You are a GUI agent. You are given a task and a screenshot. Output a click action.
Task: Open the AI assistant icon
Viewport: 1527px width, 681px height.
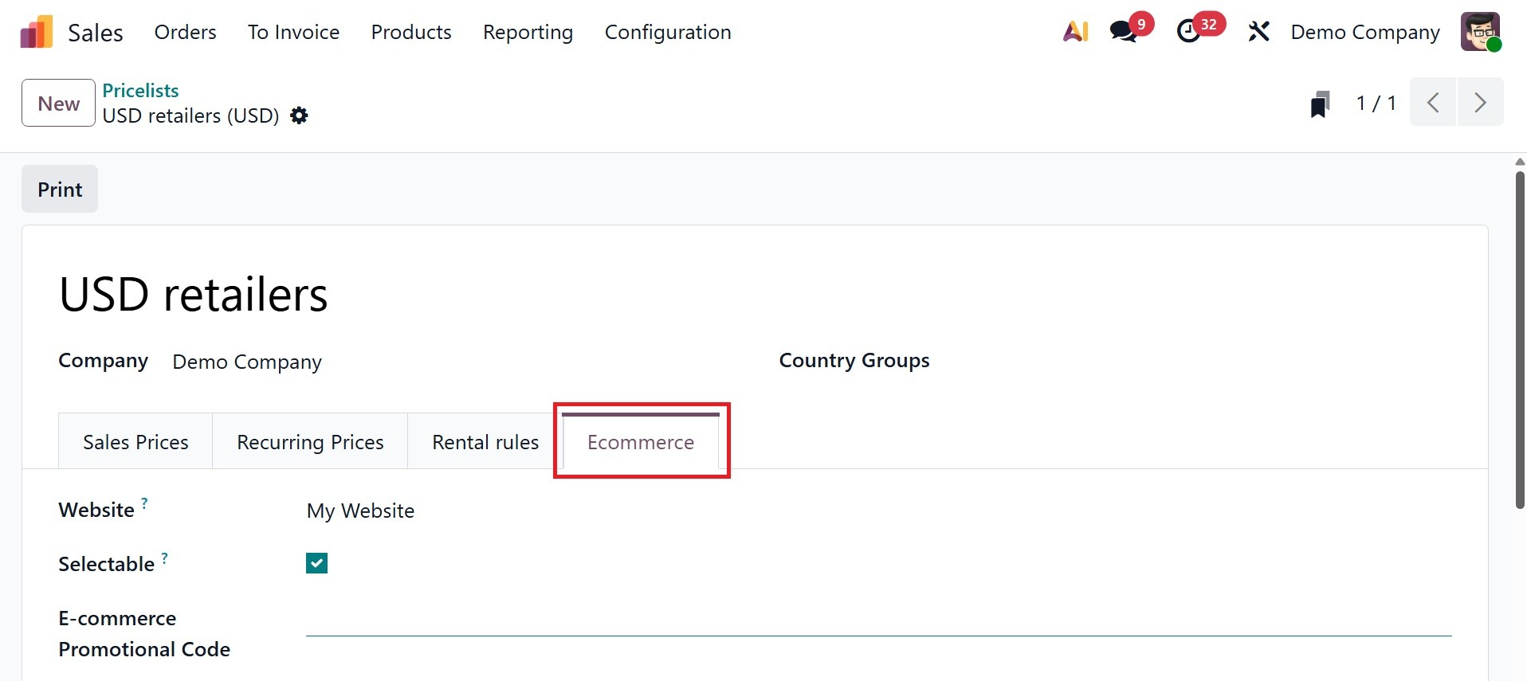coord(1075,32)
